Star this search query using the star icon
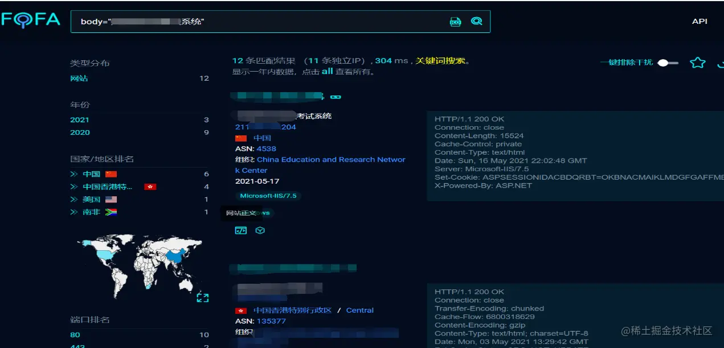The image size is (724, 348). click(697, 63)
